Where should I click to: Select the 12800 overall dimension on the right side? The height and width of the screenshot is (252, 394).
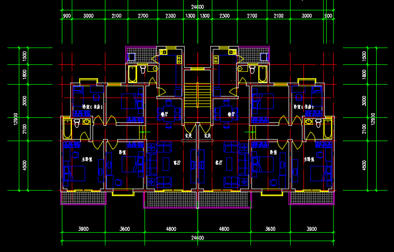[x=373, y=119]
